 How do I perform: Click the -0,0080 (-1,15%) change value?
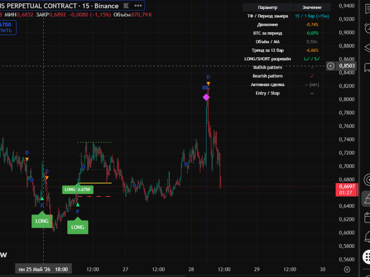coord(90,15)
